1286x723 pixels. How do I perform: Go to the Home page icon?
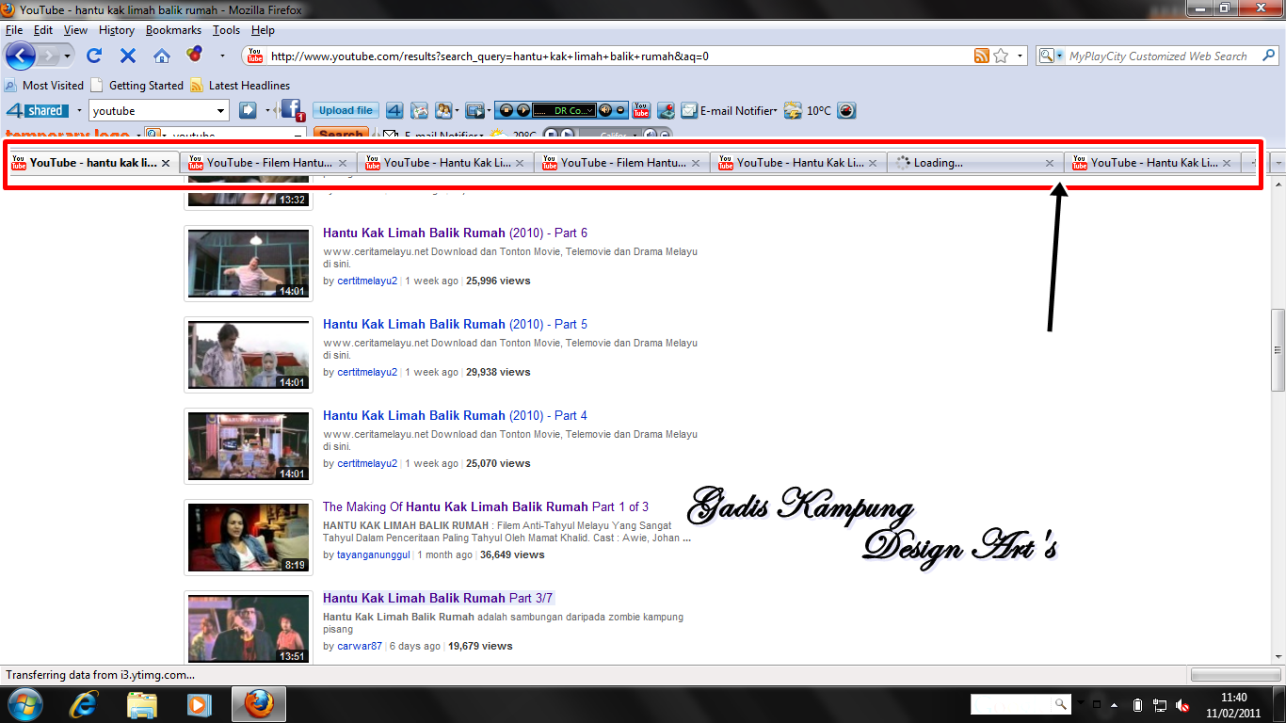click(x=162, y=56)
